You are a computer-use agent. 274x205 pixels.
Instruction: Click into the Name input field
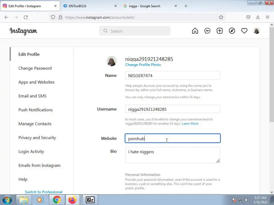point(173,76)
